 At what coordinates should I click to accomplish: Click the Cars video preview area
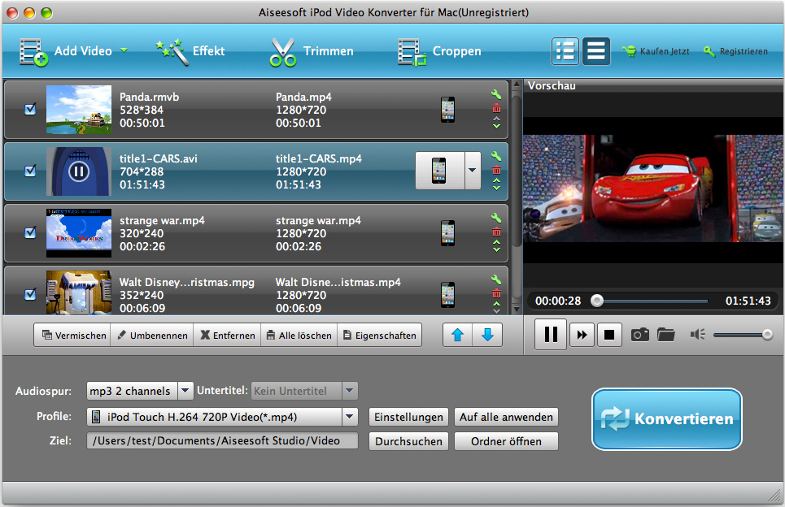[x=653, y=188]
